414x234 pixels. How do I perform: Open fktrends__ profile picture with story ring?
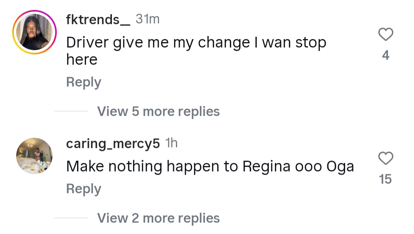(34, 34)
